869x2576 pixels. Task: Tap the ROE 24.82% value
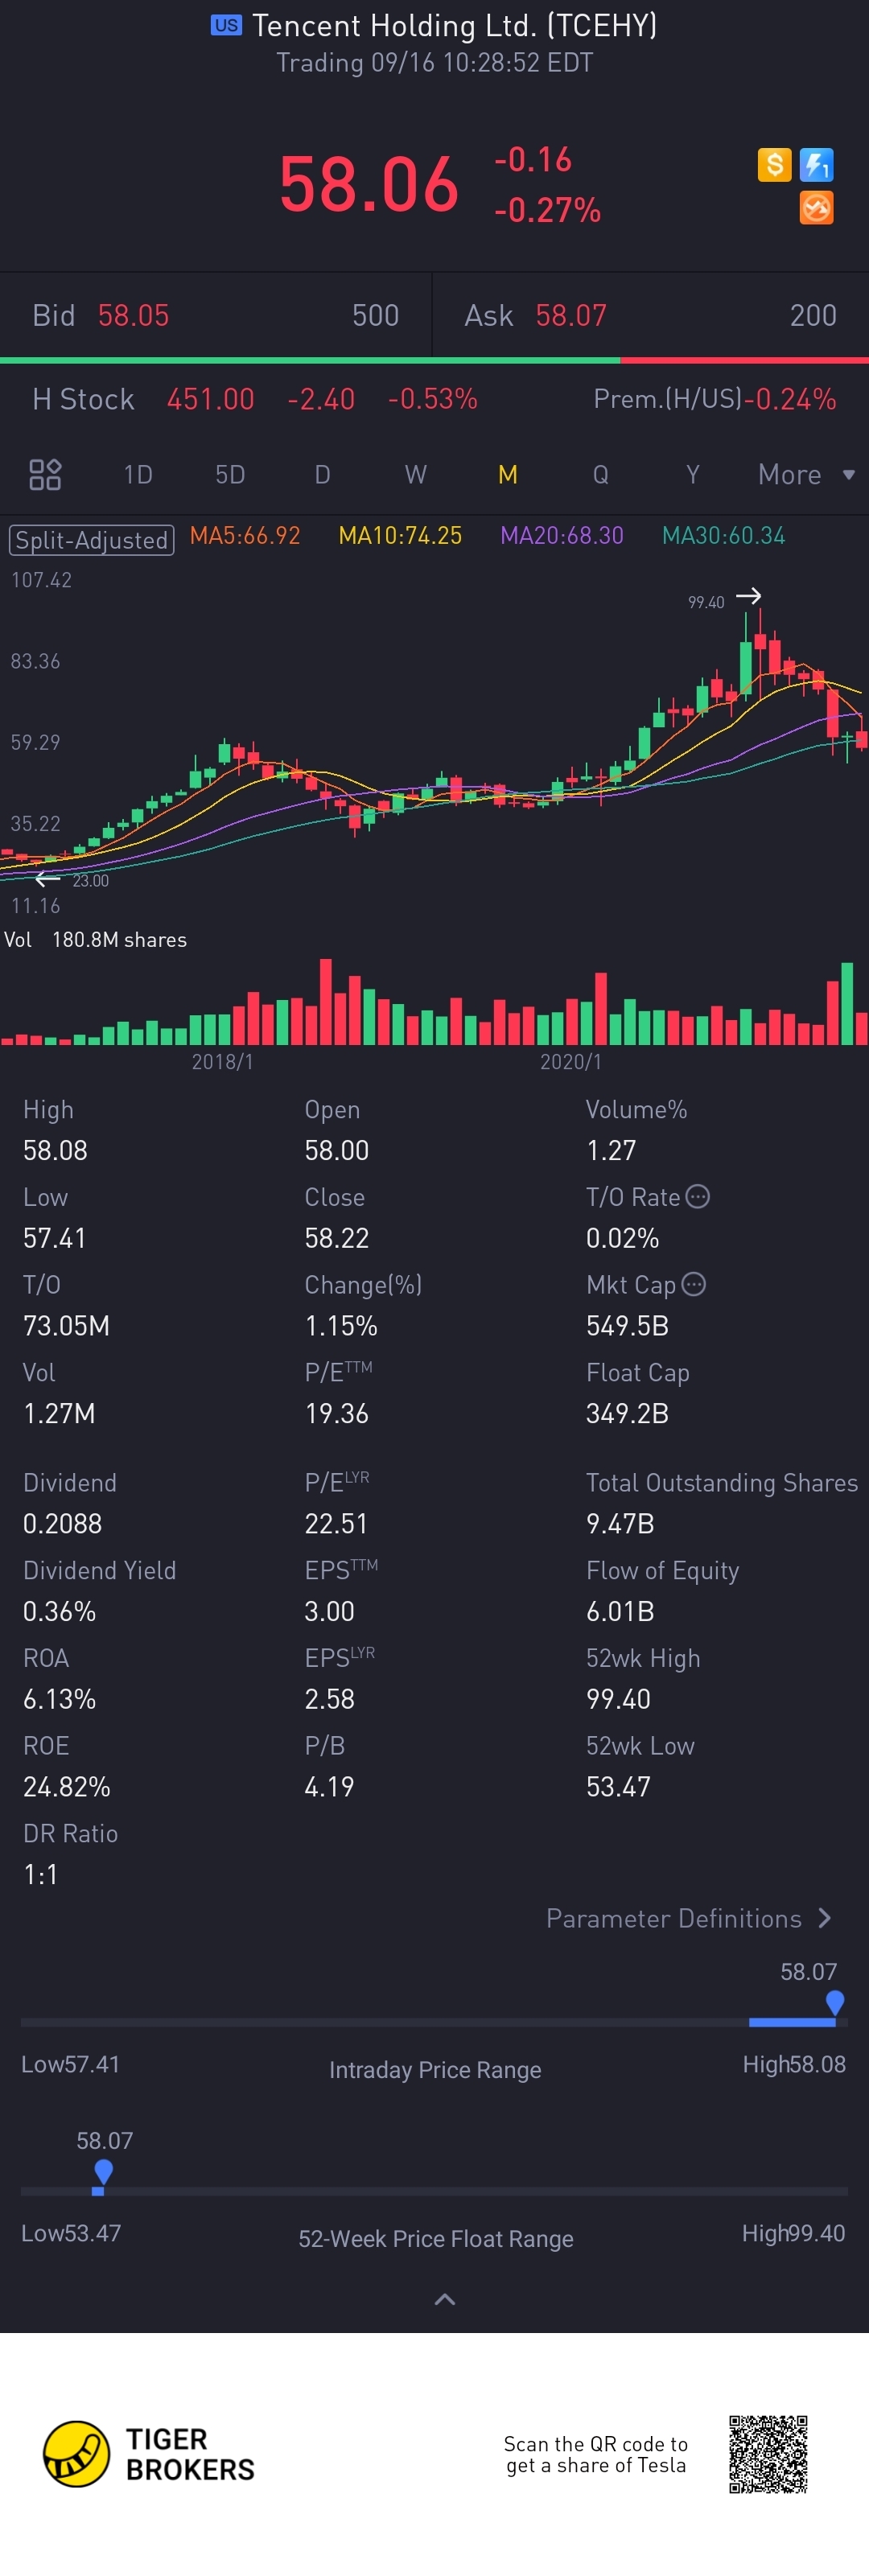coord(67,1786)
